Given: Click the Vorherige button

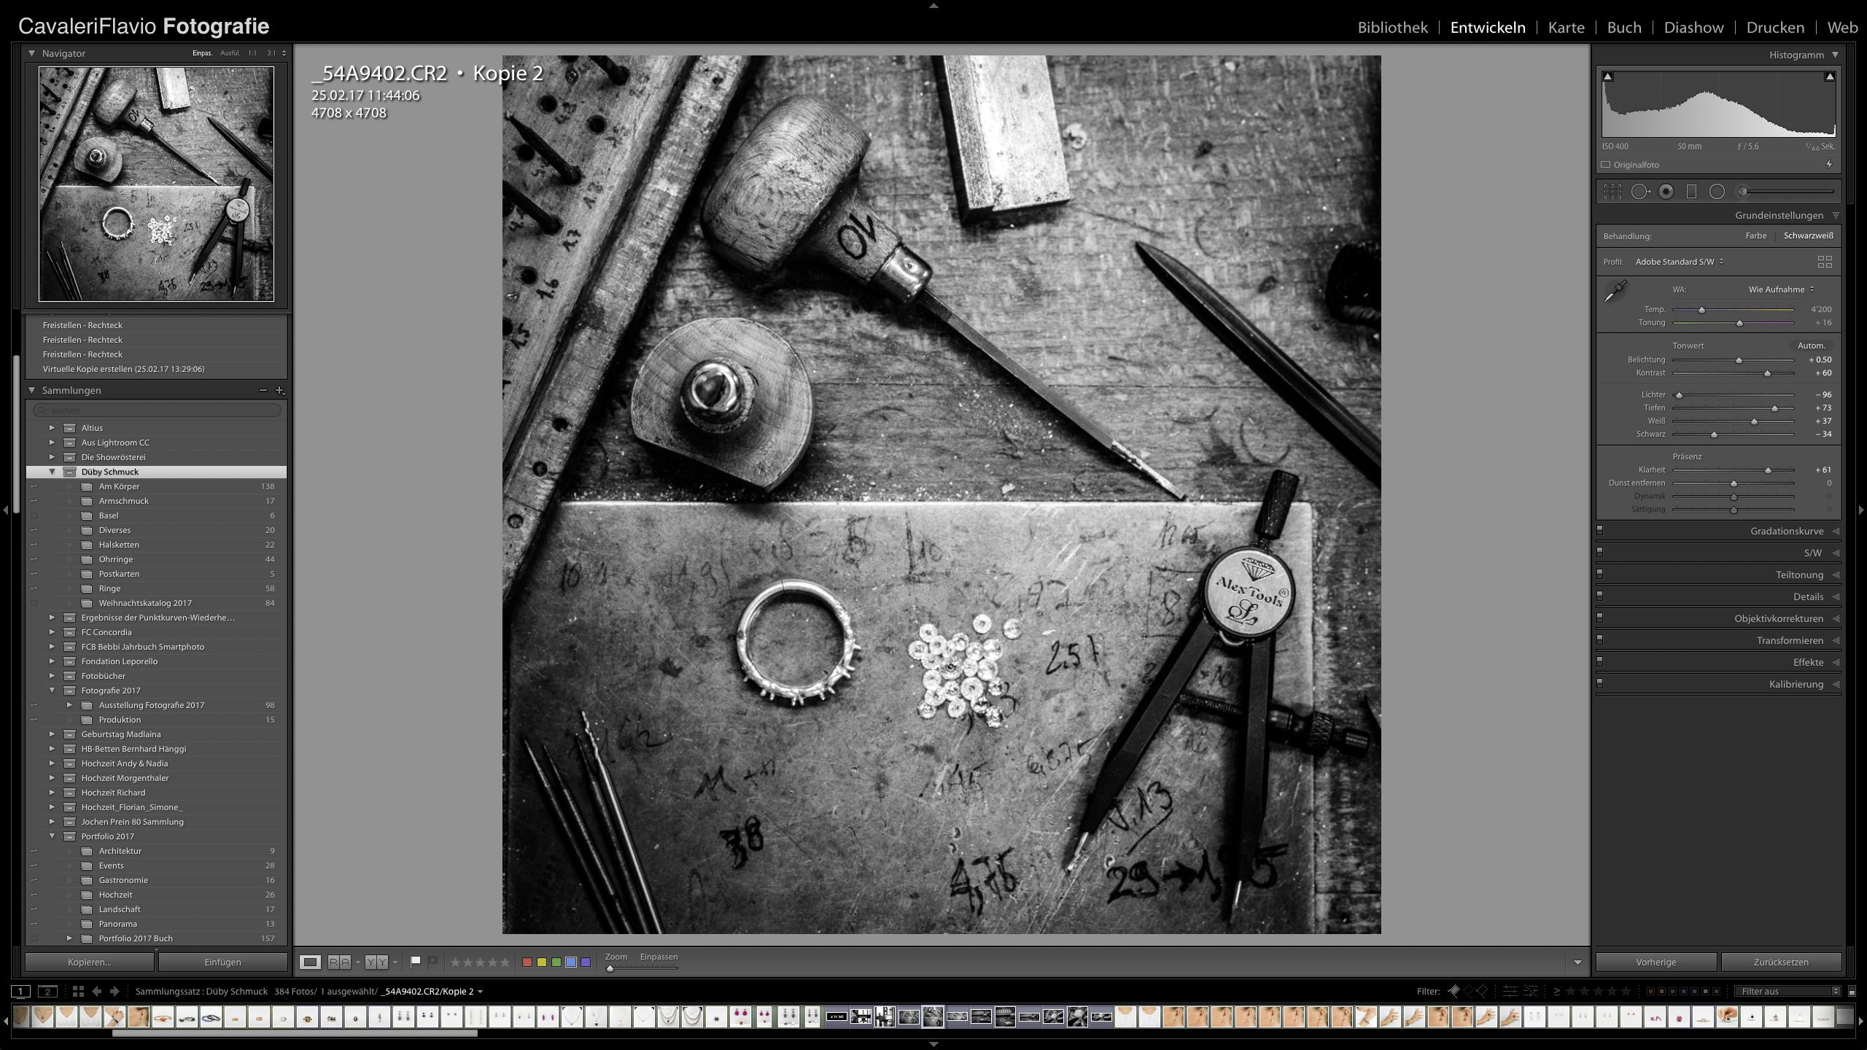Looking at the screenshot, I should pyautogui.click(x=1656, y=962).
